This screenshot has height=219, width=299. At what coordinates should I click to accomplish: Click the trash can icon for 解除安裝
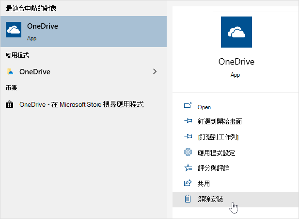point(188,199)
